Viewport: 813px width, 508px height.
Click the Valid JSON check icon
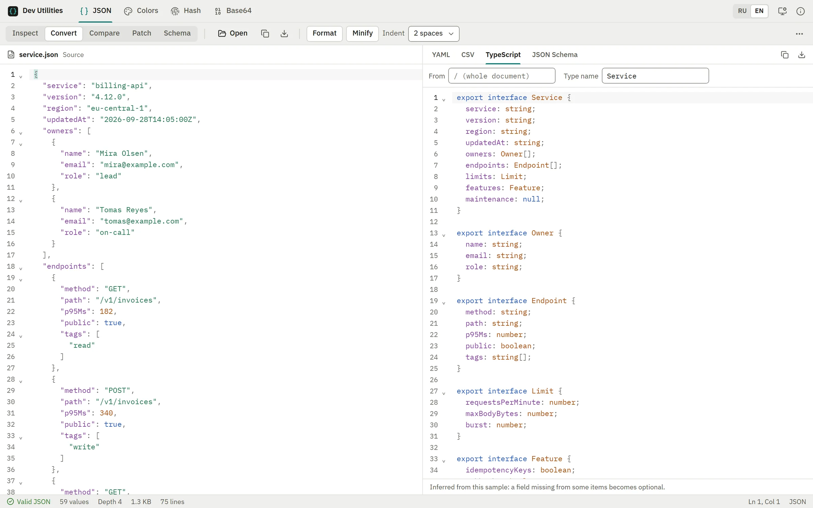point(11,502)
